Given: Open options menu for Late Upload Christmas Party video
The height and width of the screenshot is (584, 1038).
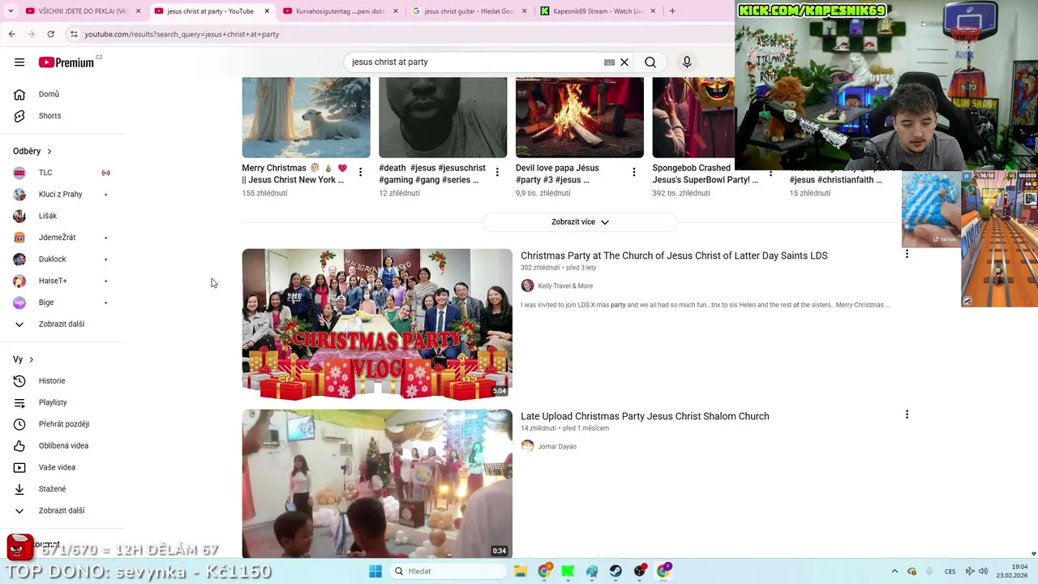Looking at the screenshot, I should click(907, 414).
